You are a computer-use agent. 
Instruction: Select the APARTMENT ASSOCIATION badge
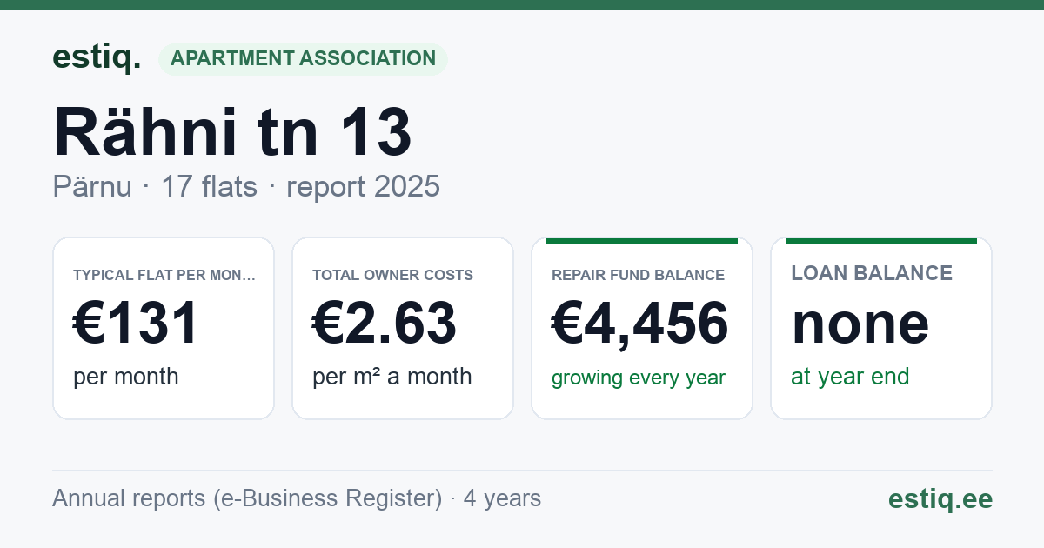pos(303,59)
